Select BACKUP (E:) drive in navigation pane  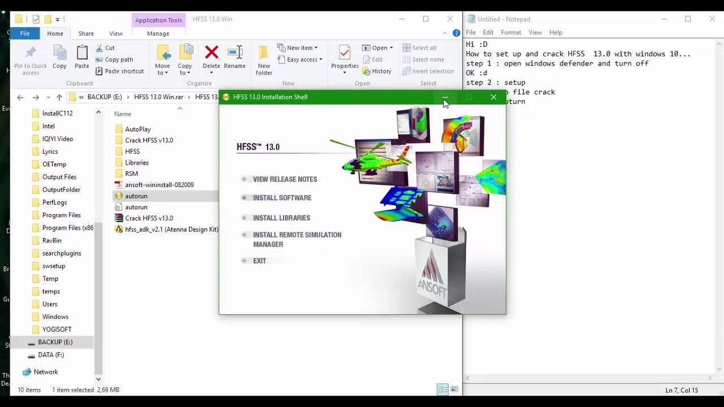pos(55,342)
